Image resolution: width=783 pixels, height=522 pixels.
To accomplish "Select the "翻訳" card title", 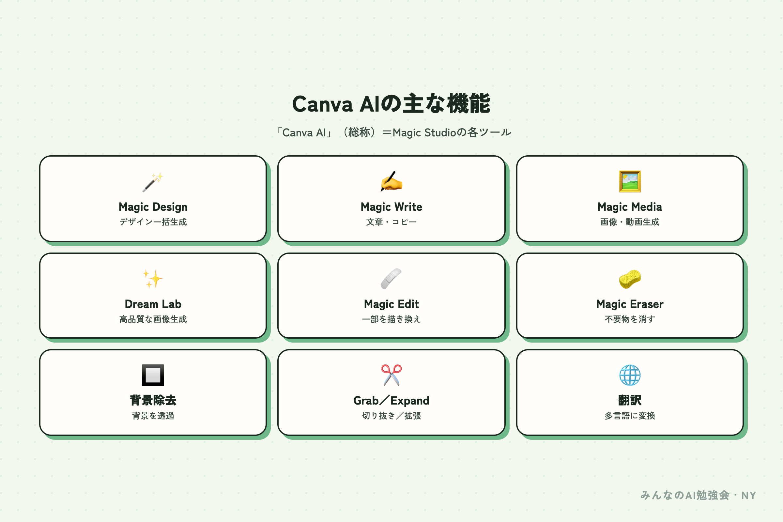I will (x=630, y=401).
